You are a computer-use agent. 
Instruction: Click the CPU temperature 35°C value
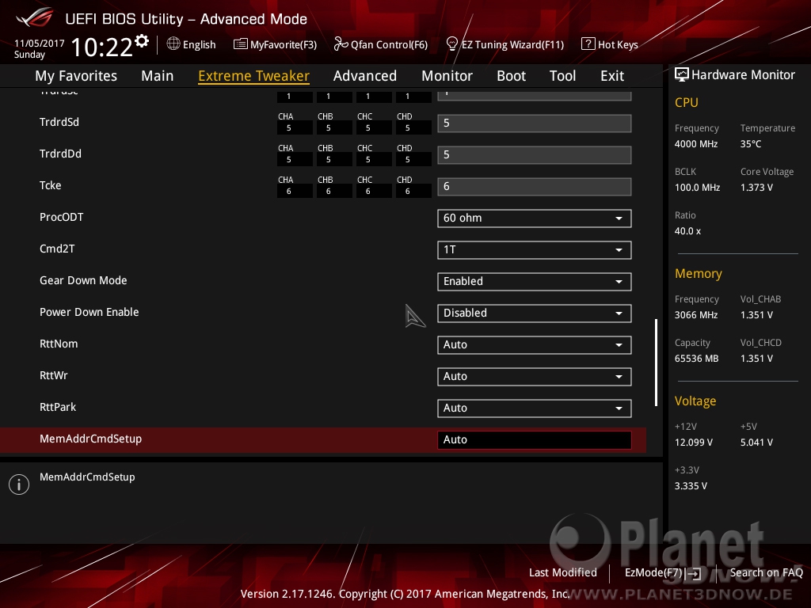click(751, 144)
